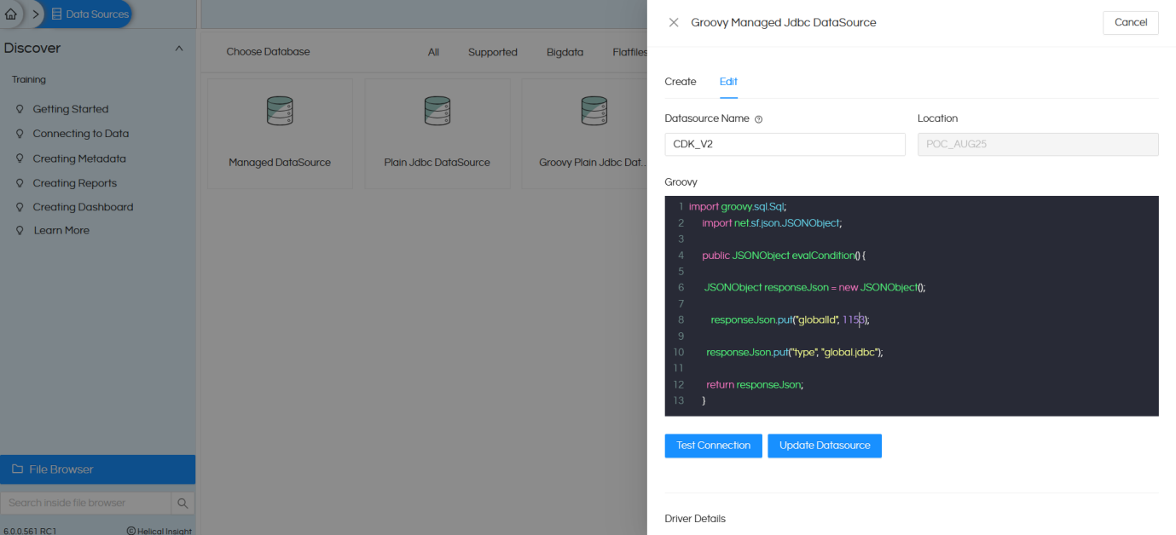
Task: Click the Creating Dashboard bulb icon
Action: [20, 207]
